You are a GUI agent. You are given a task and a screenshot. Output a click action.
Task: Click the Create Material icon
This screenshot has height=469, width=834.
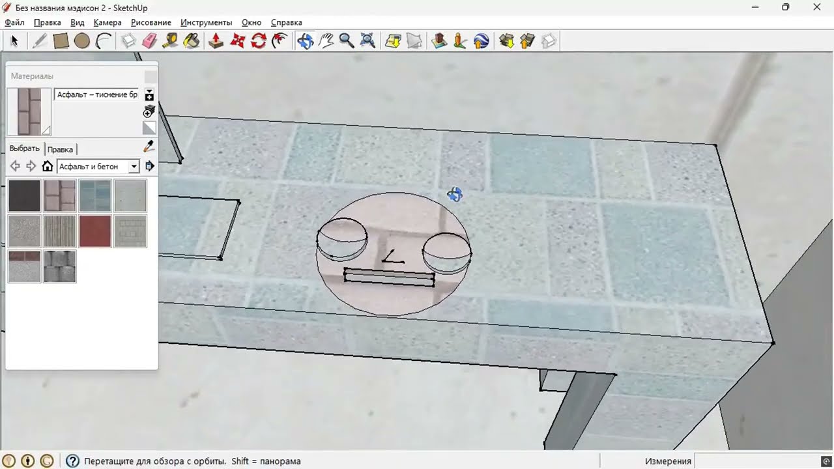pyautogui.click(x=149, y=111)
